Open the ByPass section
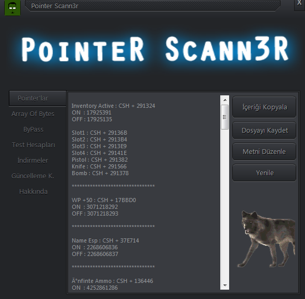Image resolution: width=305 pixels, height=299 pixels. 33,130
